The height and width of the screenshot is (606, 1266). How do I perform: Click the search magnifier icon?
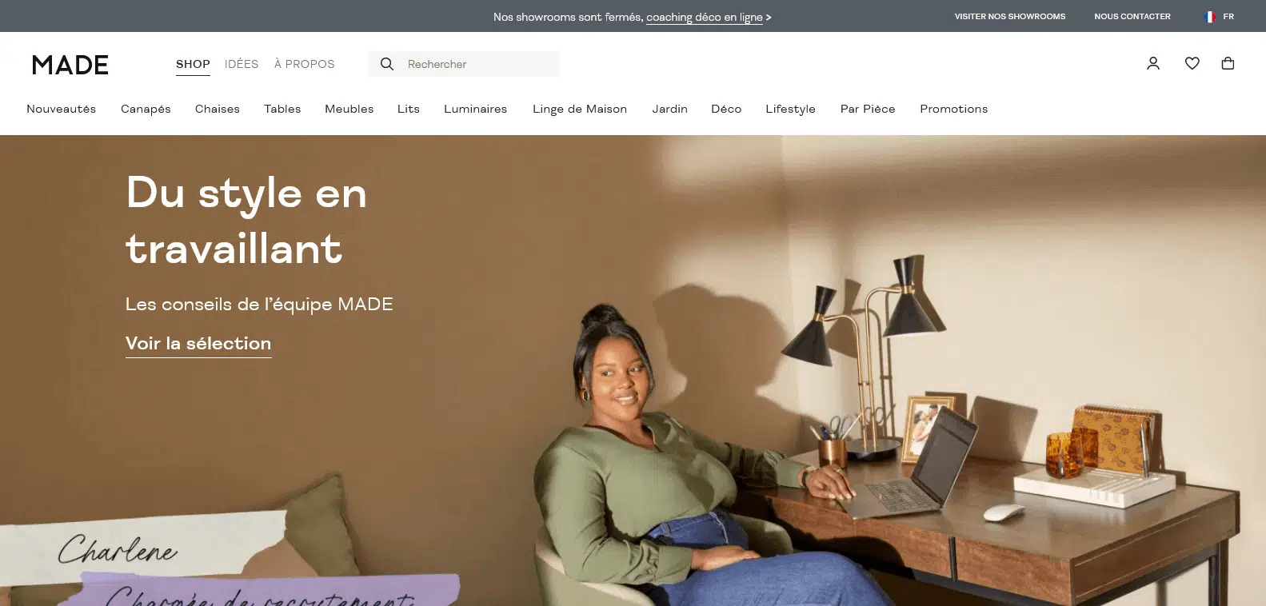(x=387, y=64)
